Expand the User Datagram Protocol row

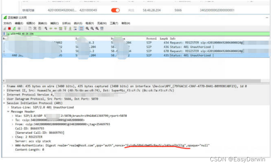tap(4, 99)
